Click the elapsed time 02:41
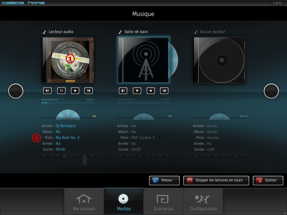 pos(90,100)
